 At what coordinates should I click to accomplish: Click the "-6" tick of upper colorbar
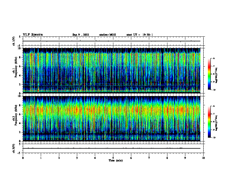(213, 58)
